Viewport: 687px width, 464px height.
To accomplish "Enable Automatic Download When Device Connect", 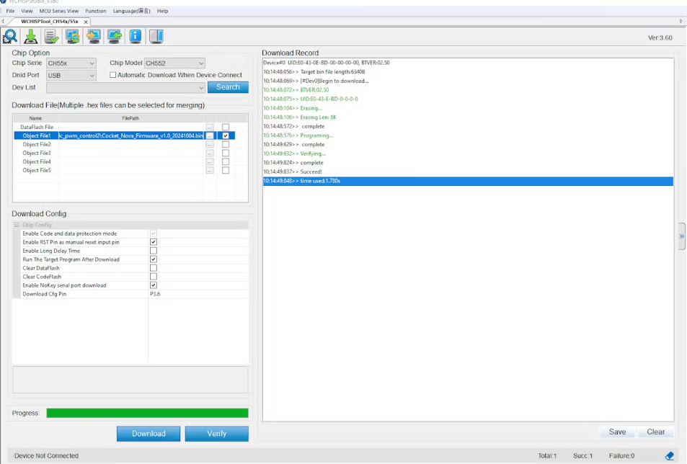I will point(113,75).
